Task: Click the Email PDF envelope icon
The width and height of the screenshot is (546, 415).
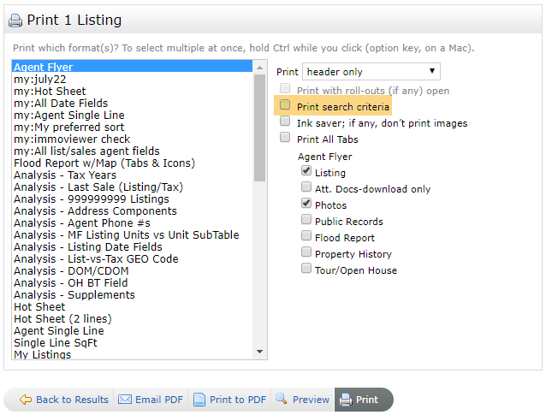Action: tap(124, 400)
